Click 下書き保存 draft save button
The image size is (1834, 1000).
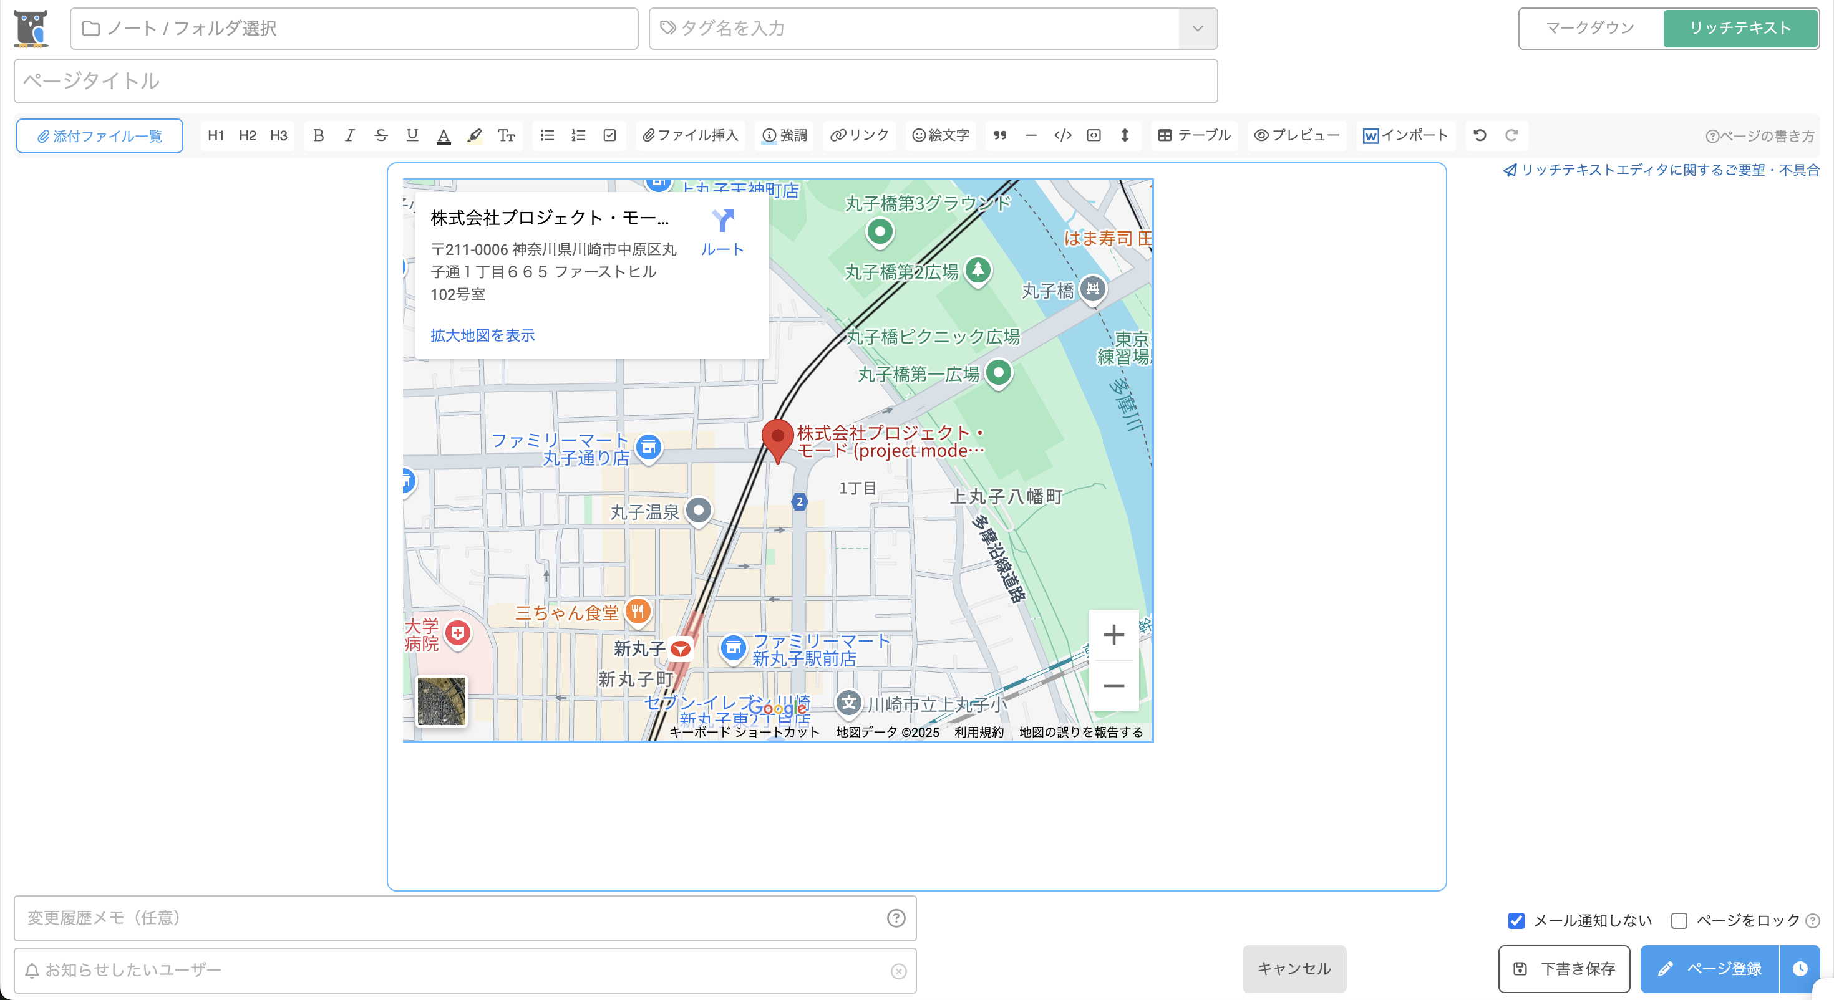coord(1563,969)
